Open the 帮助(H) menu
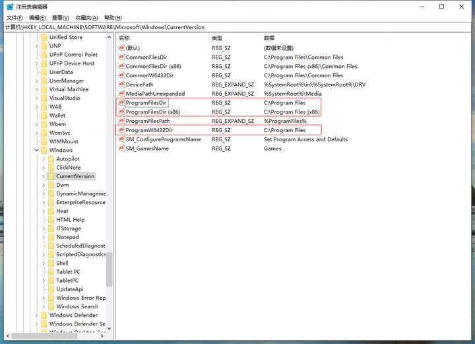 113,18
